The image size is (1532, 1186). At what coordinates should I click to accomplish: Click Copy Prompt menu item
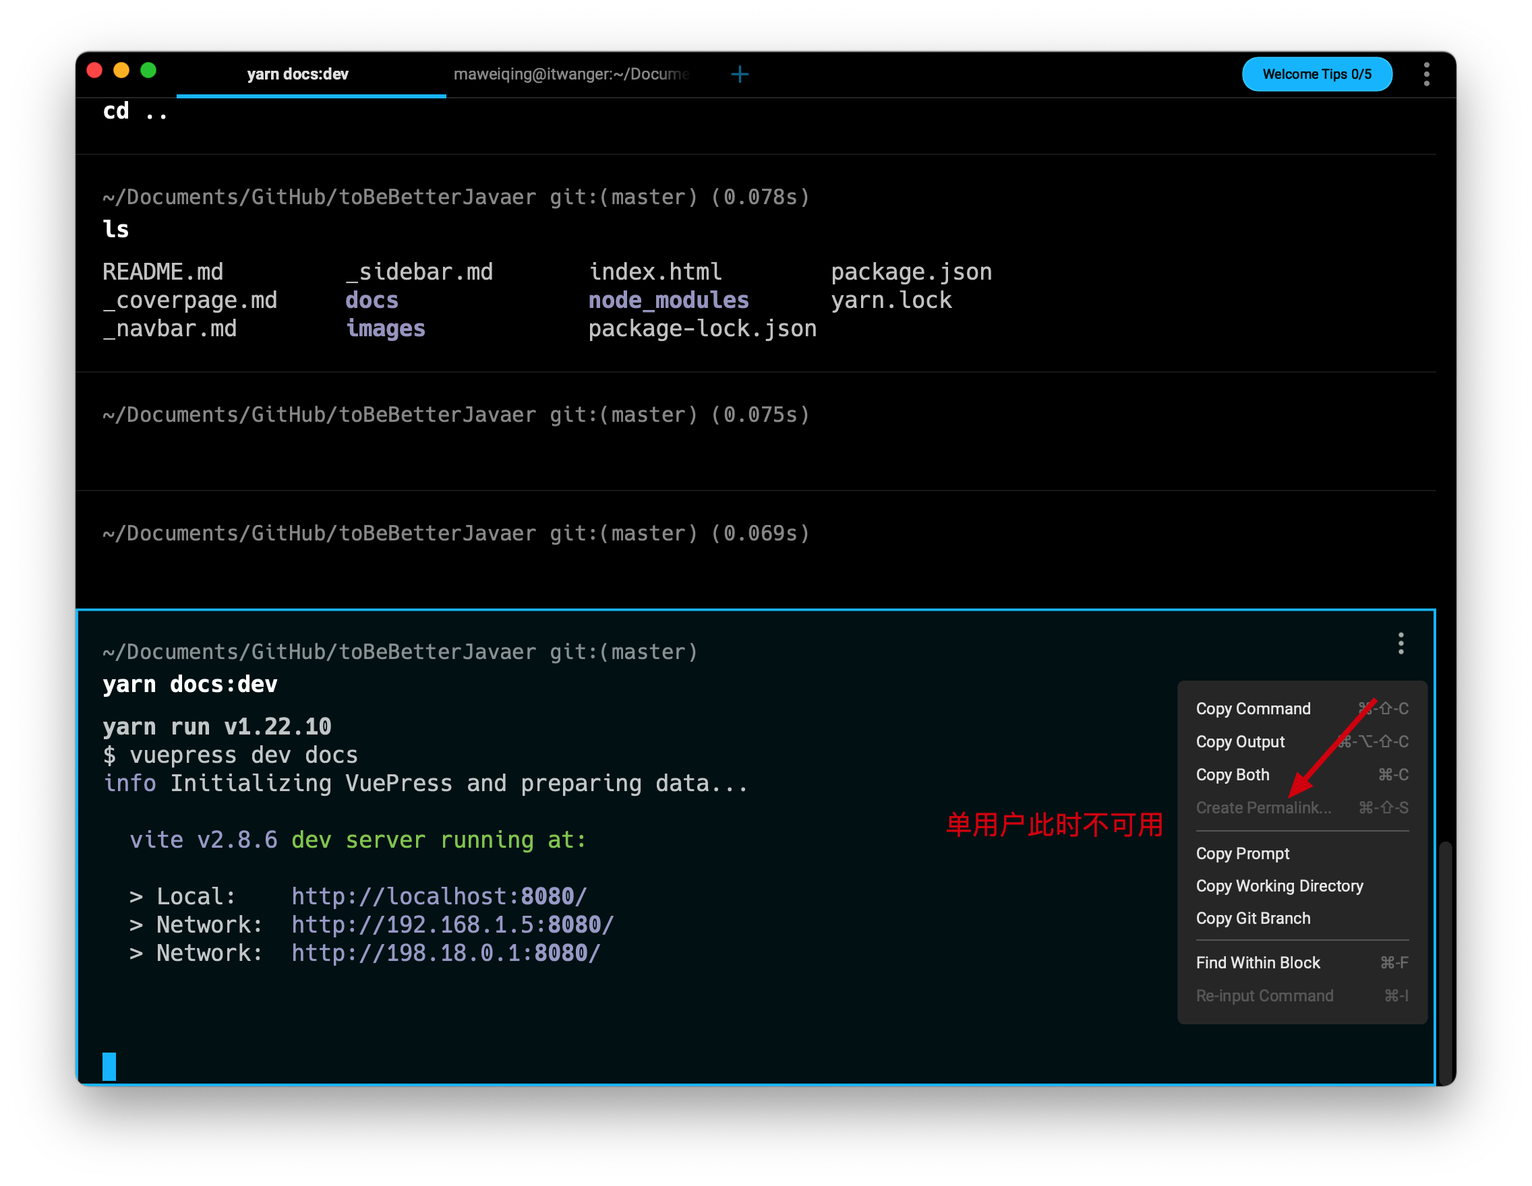click(1242, 853)
